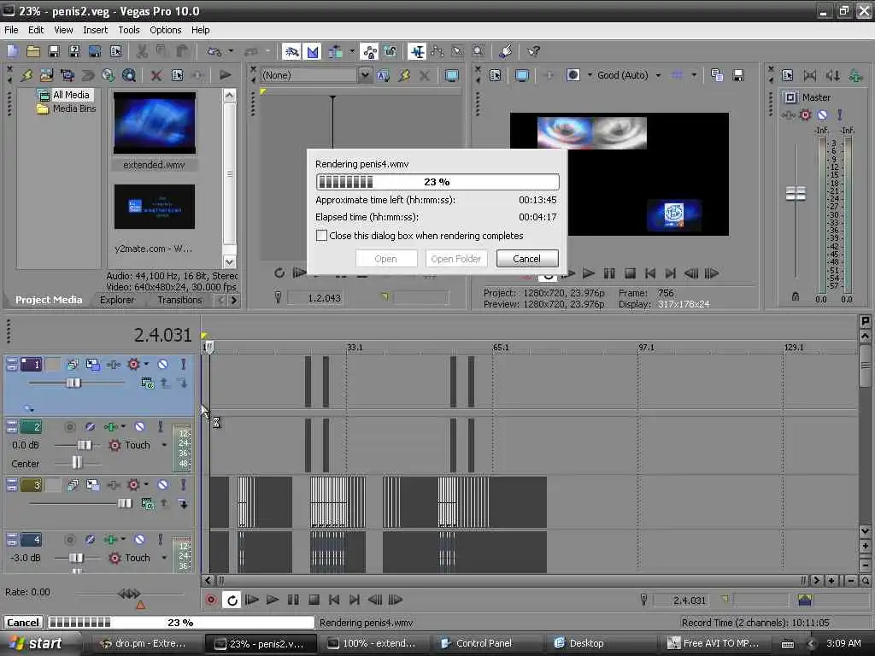Open Track 2 Touch automation dropdown arrow
Screen dimensions: 875x656
[164, 445]
